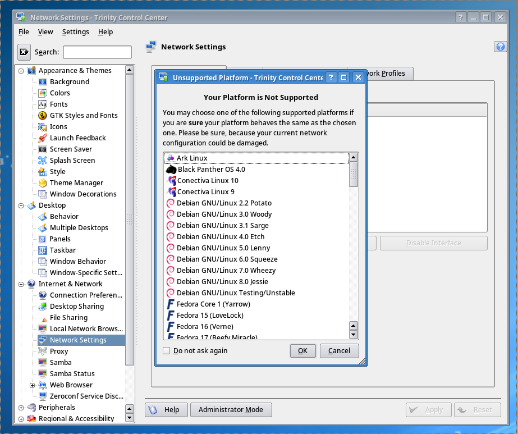Select Ark Linux in the platform list
Viewport: 518px width, 434px height.
coord(256,158)
